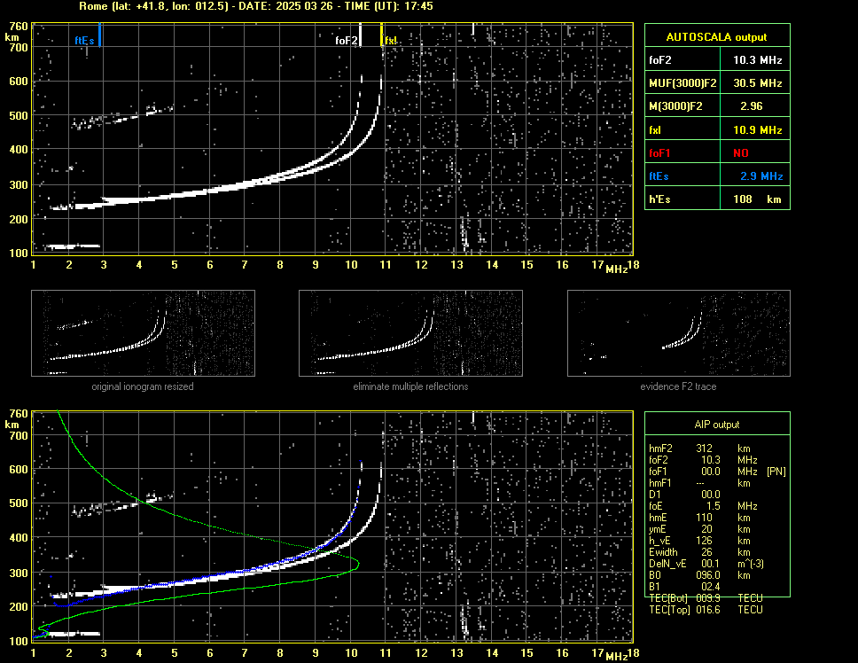Click the Ewidth value '26'
The height and width of the screenshot is (663, 858).
point(706,552)
